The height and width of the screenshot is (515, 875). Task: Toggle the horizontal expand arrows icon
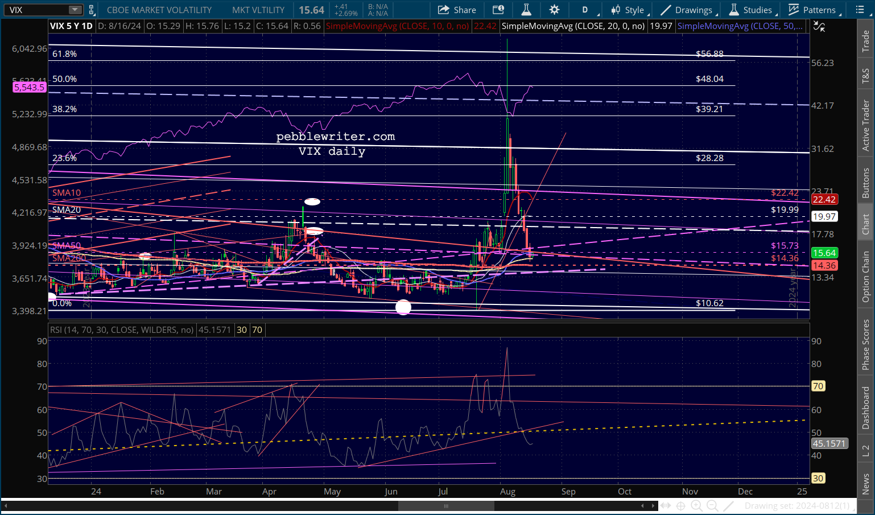664,505
